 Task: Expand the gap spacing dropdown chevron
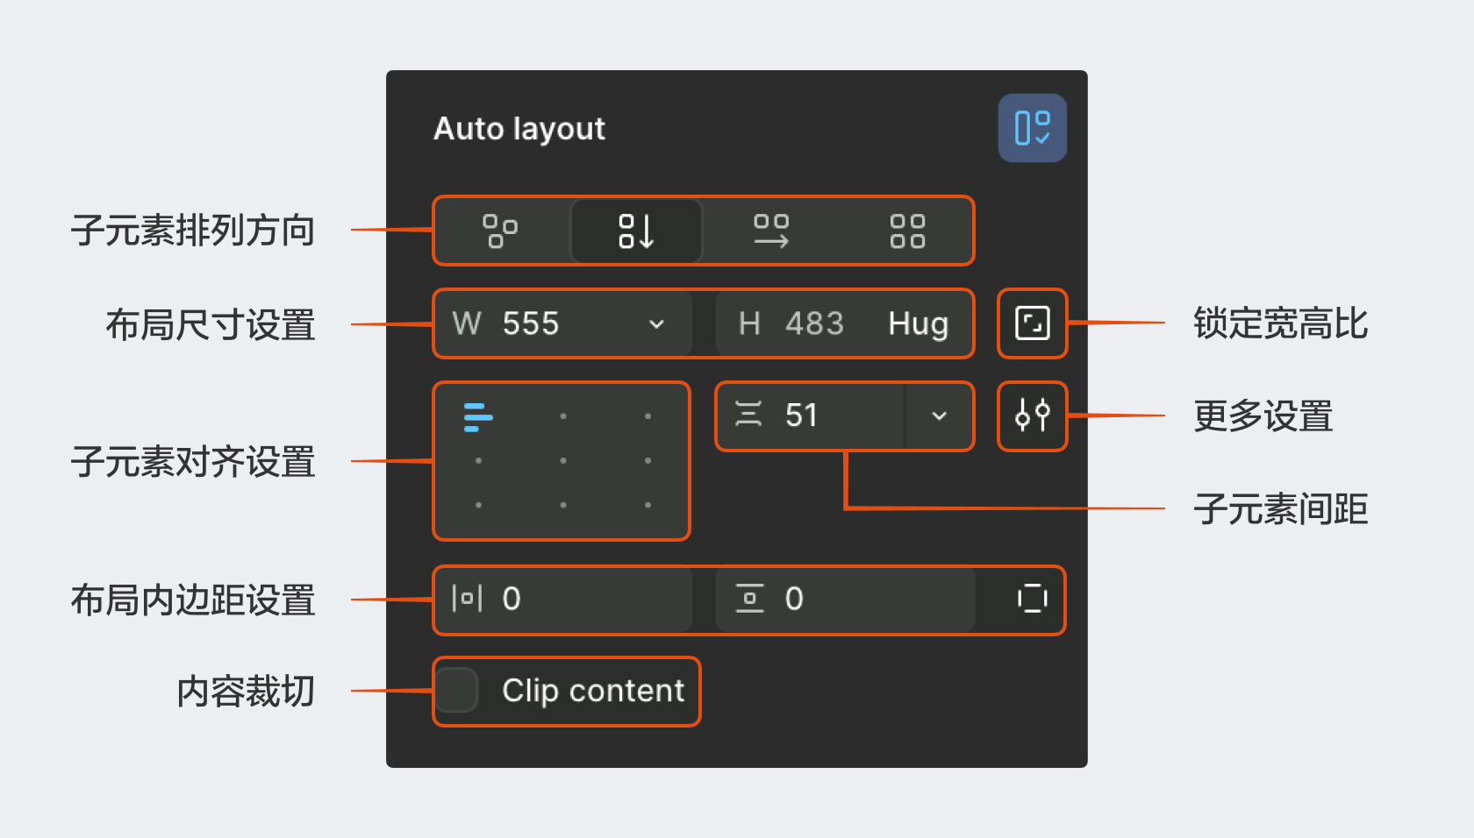click(x=939, y=415)
